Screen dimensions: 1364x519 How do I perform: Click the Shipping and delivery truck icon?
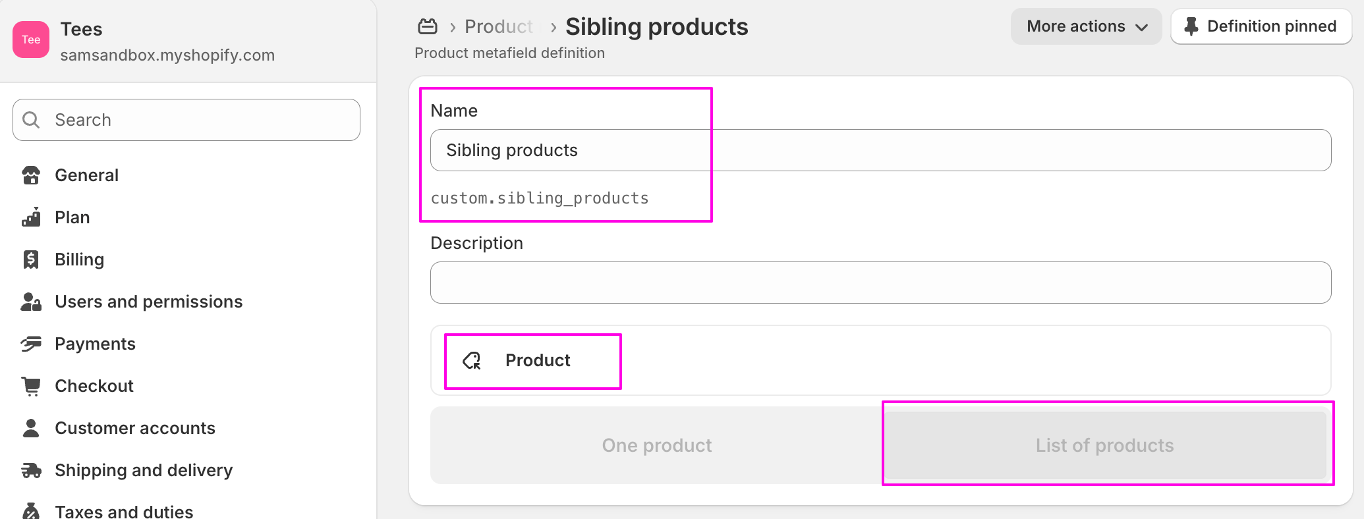[31, 470]
